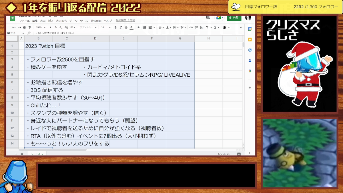Viewport: 343px width, 193px height.
Task: Merge the selected cells
Action: point(150,27)
